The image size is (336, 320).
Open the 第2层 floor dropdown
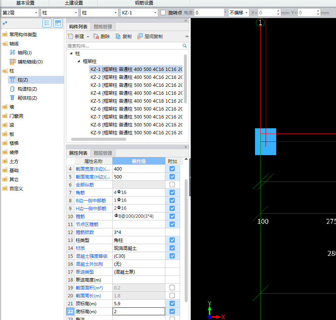click(20, 12)
